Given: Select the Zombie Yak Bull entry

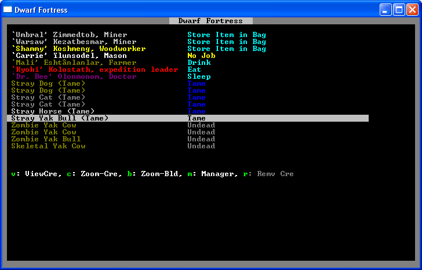Looking at the screenshot, I should (46, 139).
